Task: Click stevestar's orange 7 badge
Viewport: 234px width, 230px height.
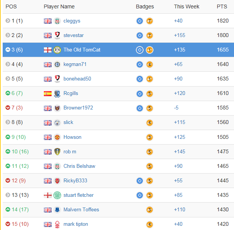Action: click(149, 35)
